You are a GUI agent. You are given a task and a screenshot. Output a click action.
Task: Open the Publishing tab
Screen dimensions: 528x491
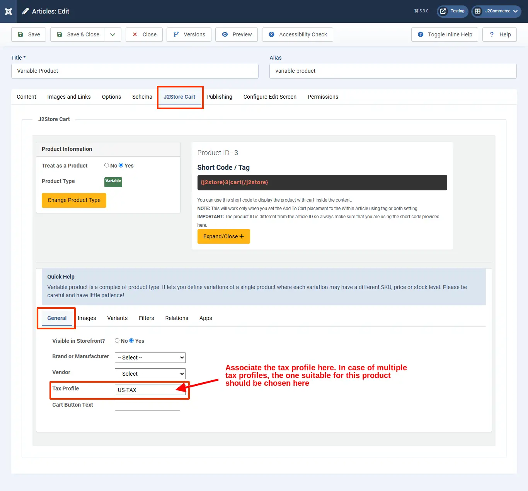219,97
